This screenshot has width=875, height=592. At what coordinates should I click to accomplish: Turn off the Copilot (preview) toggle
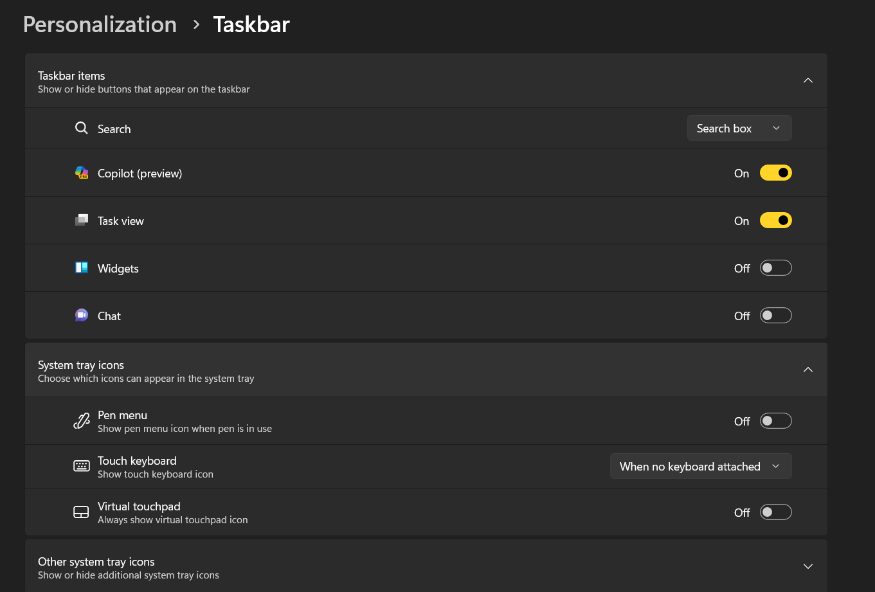click(775, 173)
